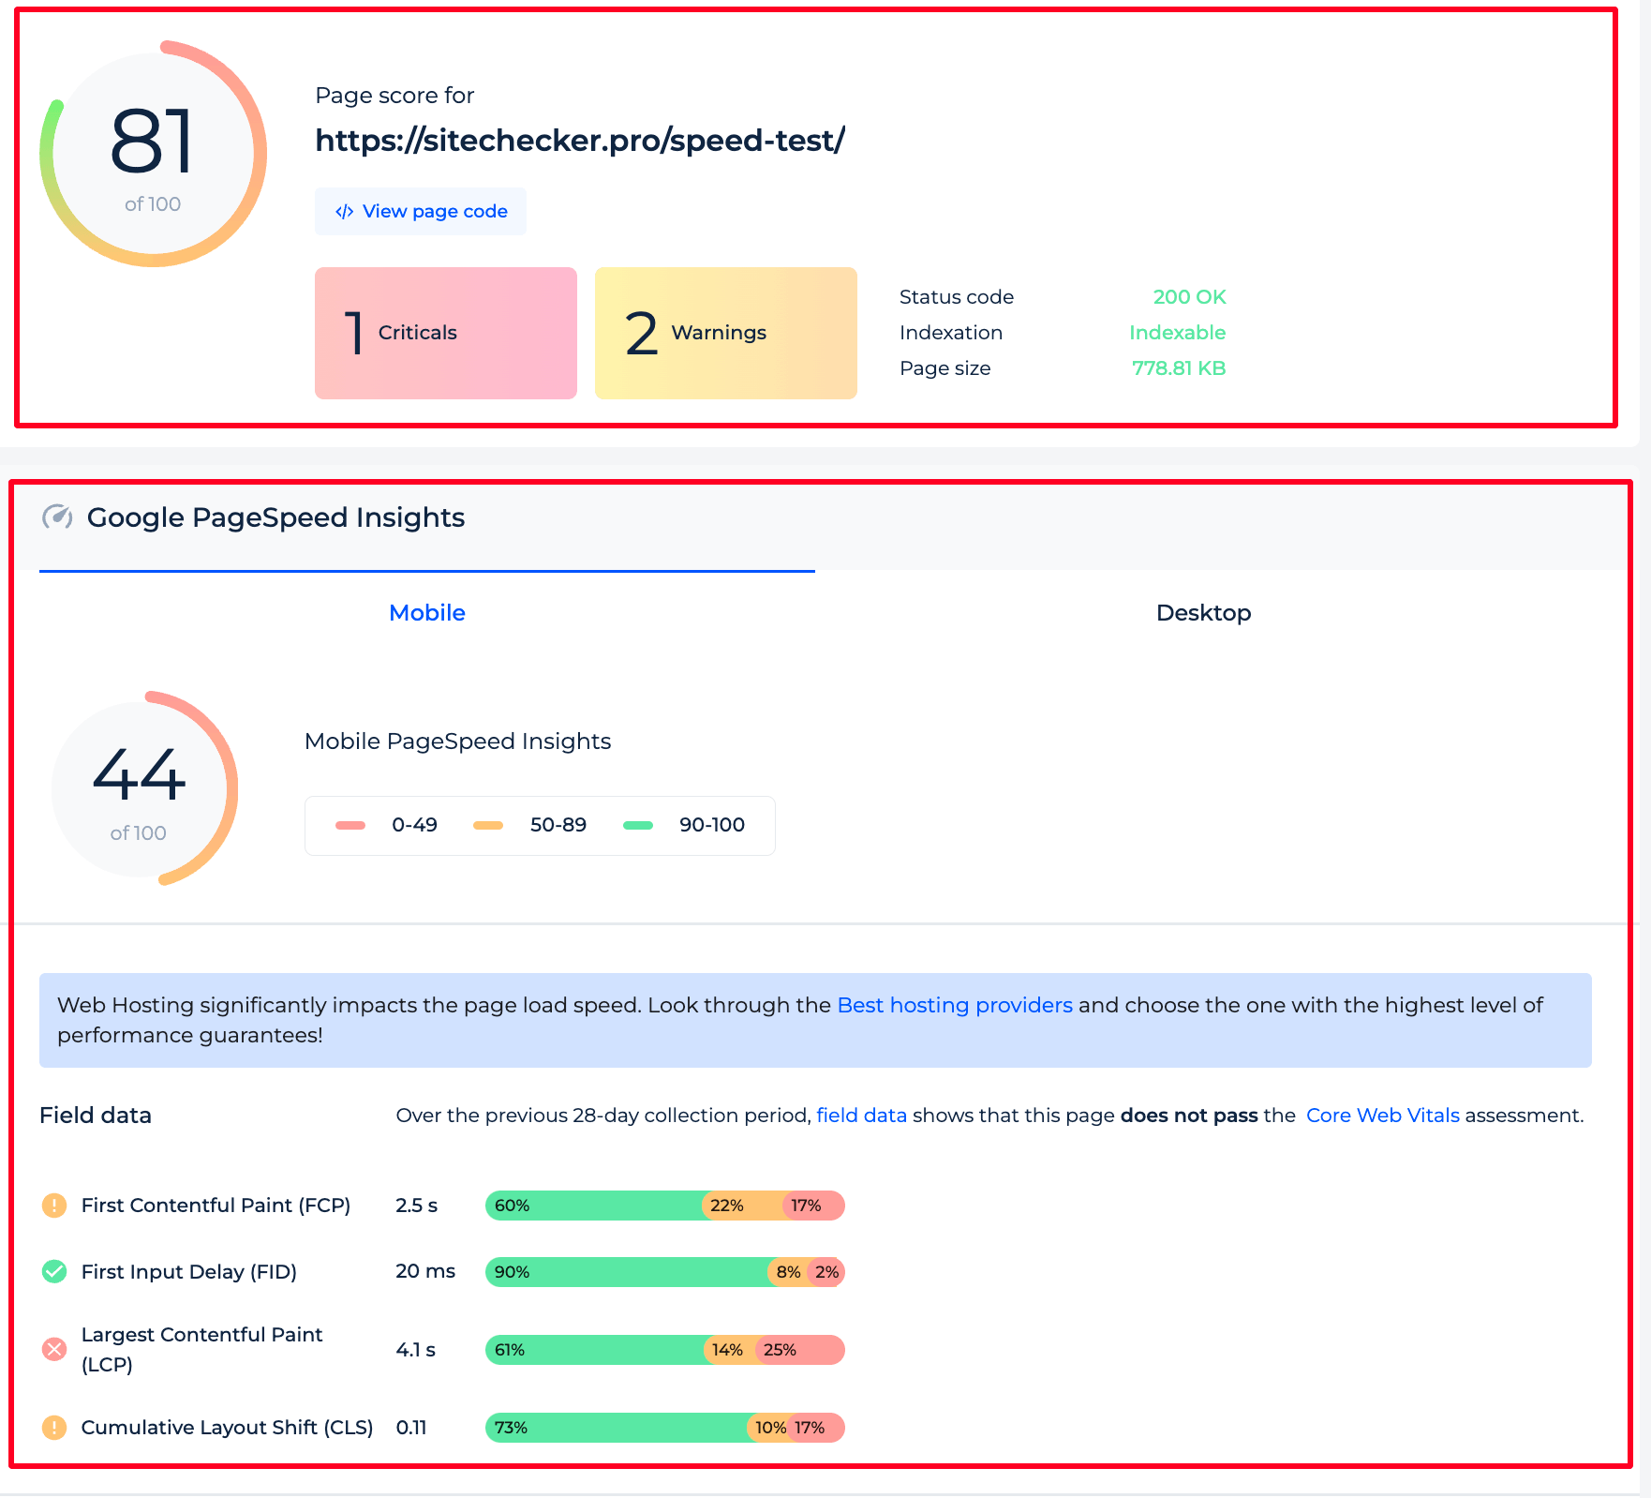This screenshot has height=1498, width=1651.
Task: Click the 2.5 s FCP value
Action: tap(417, 1206)
